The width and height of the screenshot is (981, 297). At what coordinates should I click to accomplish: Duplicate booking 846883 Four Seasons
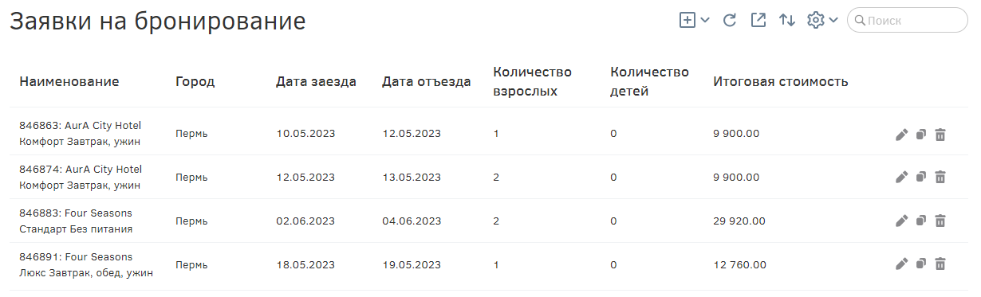920,221
